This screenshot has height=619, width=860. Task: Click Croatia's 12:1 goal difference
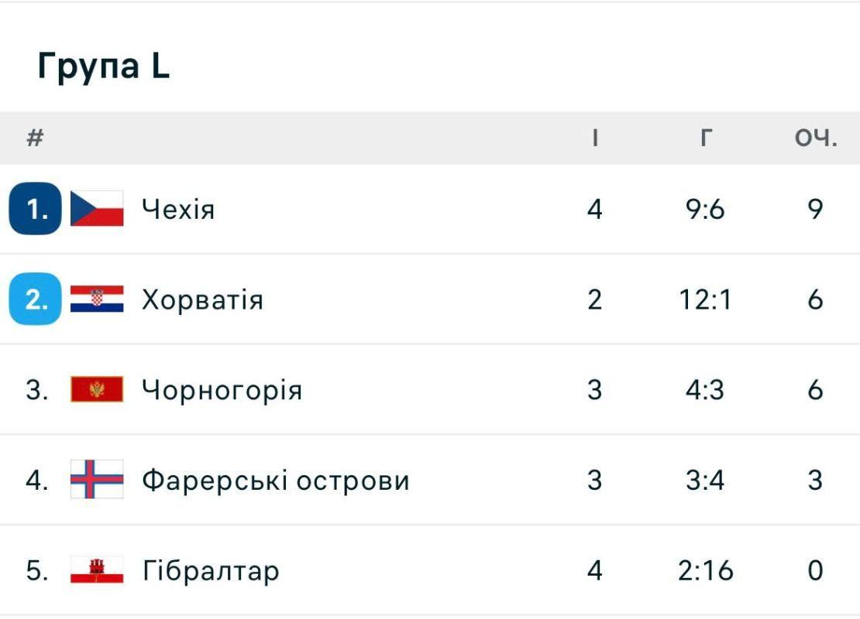(x=705, y=299)
